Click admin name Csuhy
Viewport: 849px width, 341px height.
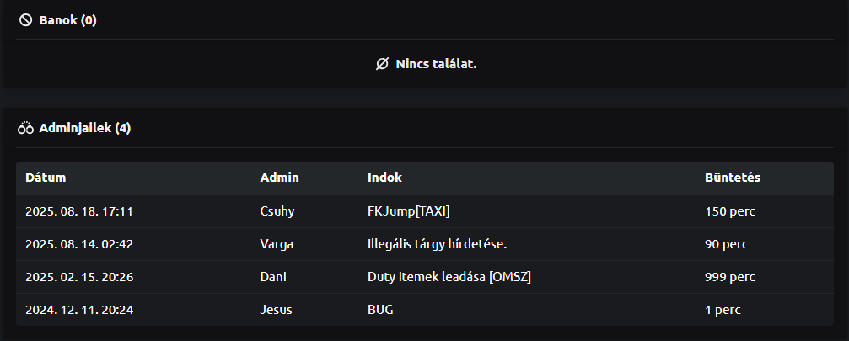tap(277, 211)
